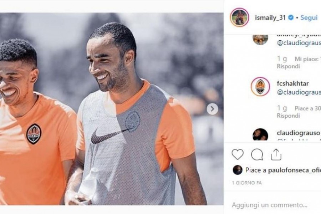Open the ismaily_31 username link
This screenshot has width=321, height=214.
coord(270,18)
